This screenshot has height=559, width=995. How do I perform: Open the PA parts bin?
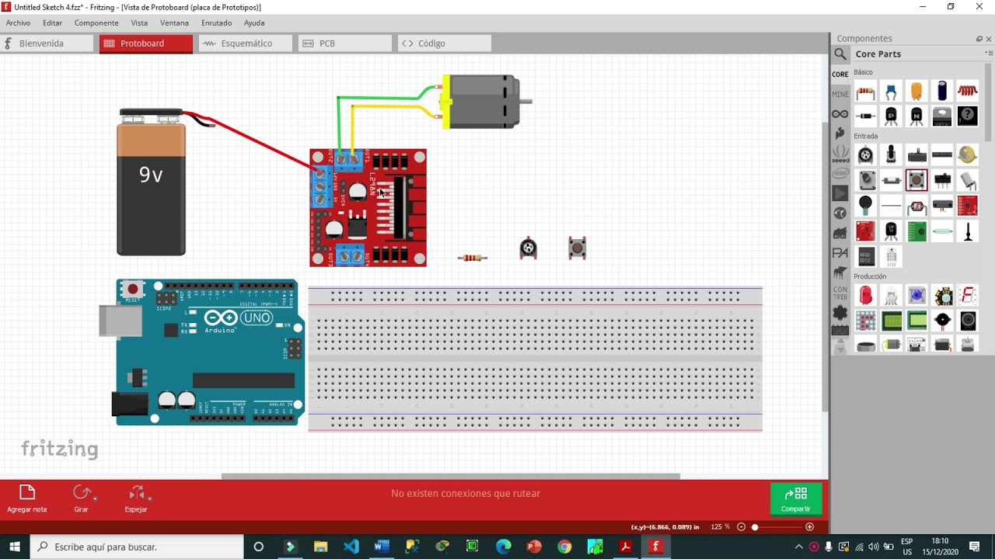pos(840,253)
